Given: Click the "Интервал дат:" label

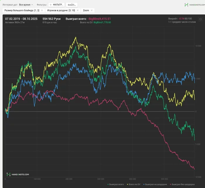Looking at the screenshot, I should click(x=10, y=5).
